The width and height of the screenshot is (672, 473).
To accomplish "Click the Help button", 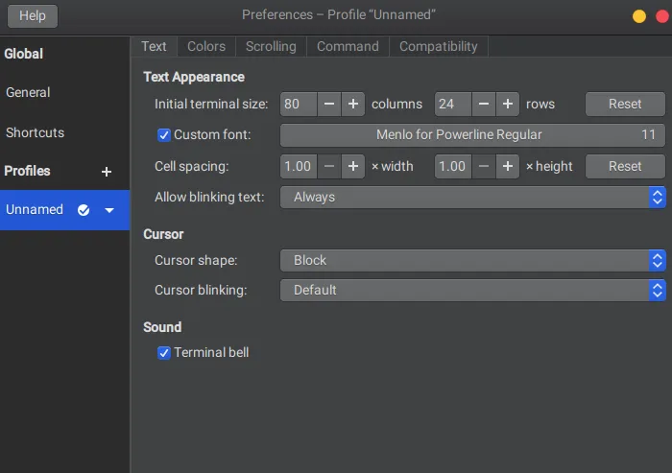I will click(x=33, y=15).
